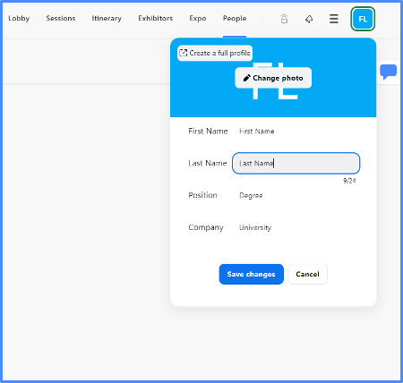This screenshot has width=403, height=383.
Task: Click the Company field showing University
Action: [296, 227]
